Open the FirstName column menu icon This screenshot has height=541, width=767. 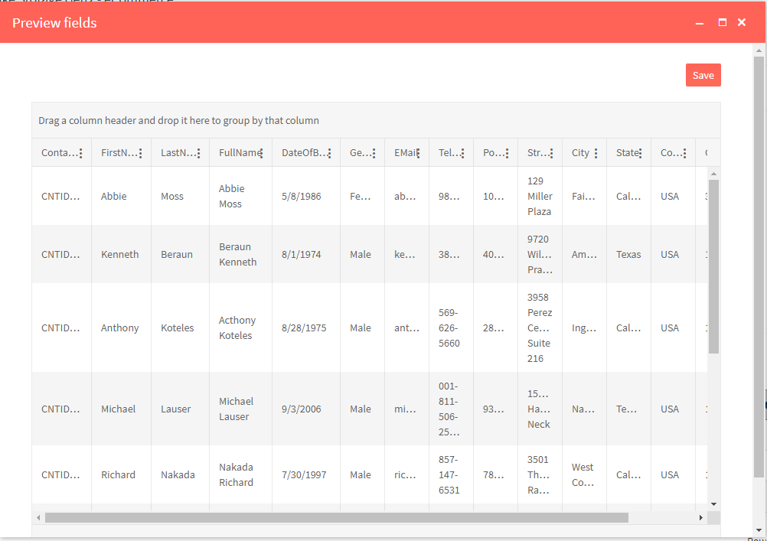(140, 154)
